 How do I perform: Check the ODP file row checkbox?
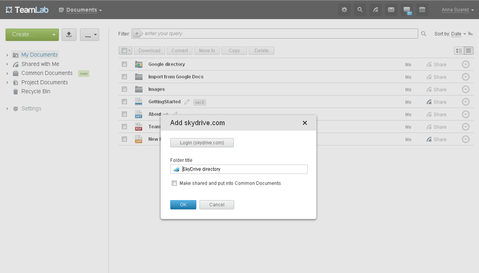pos(124,139)
